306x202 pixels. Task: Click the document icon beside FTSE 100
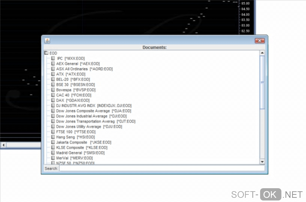point(53,131)
